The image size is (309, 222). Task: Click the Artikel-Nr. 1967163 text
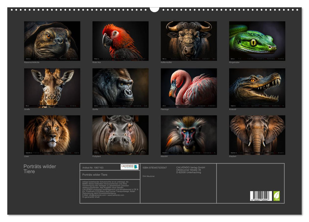[93, 167]
